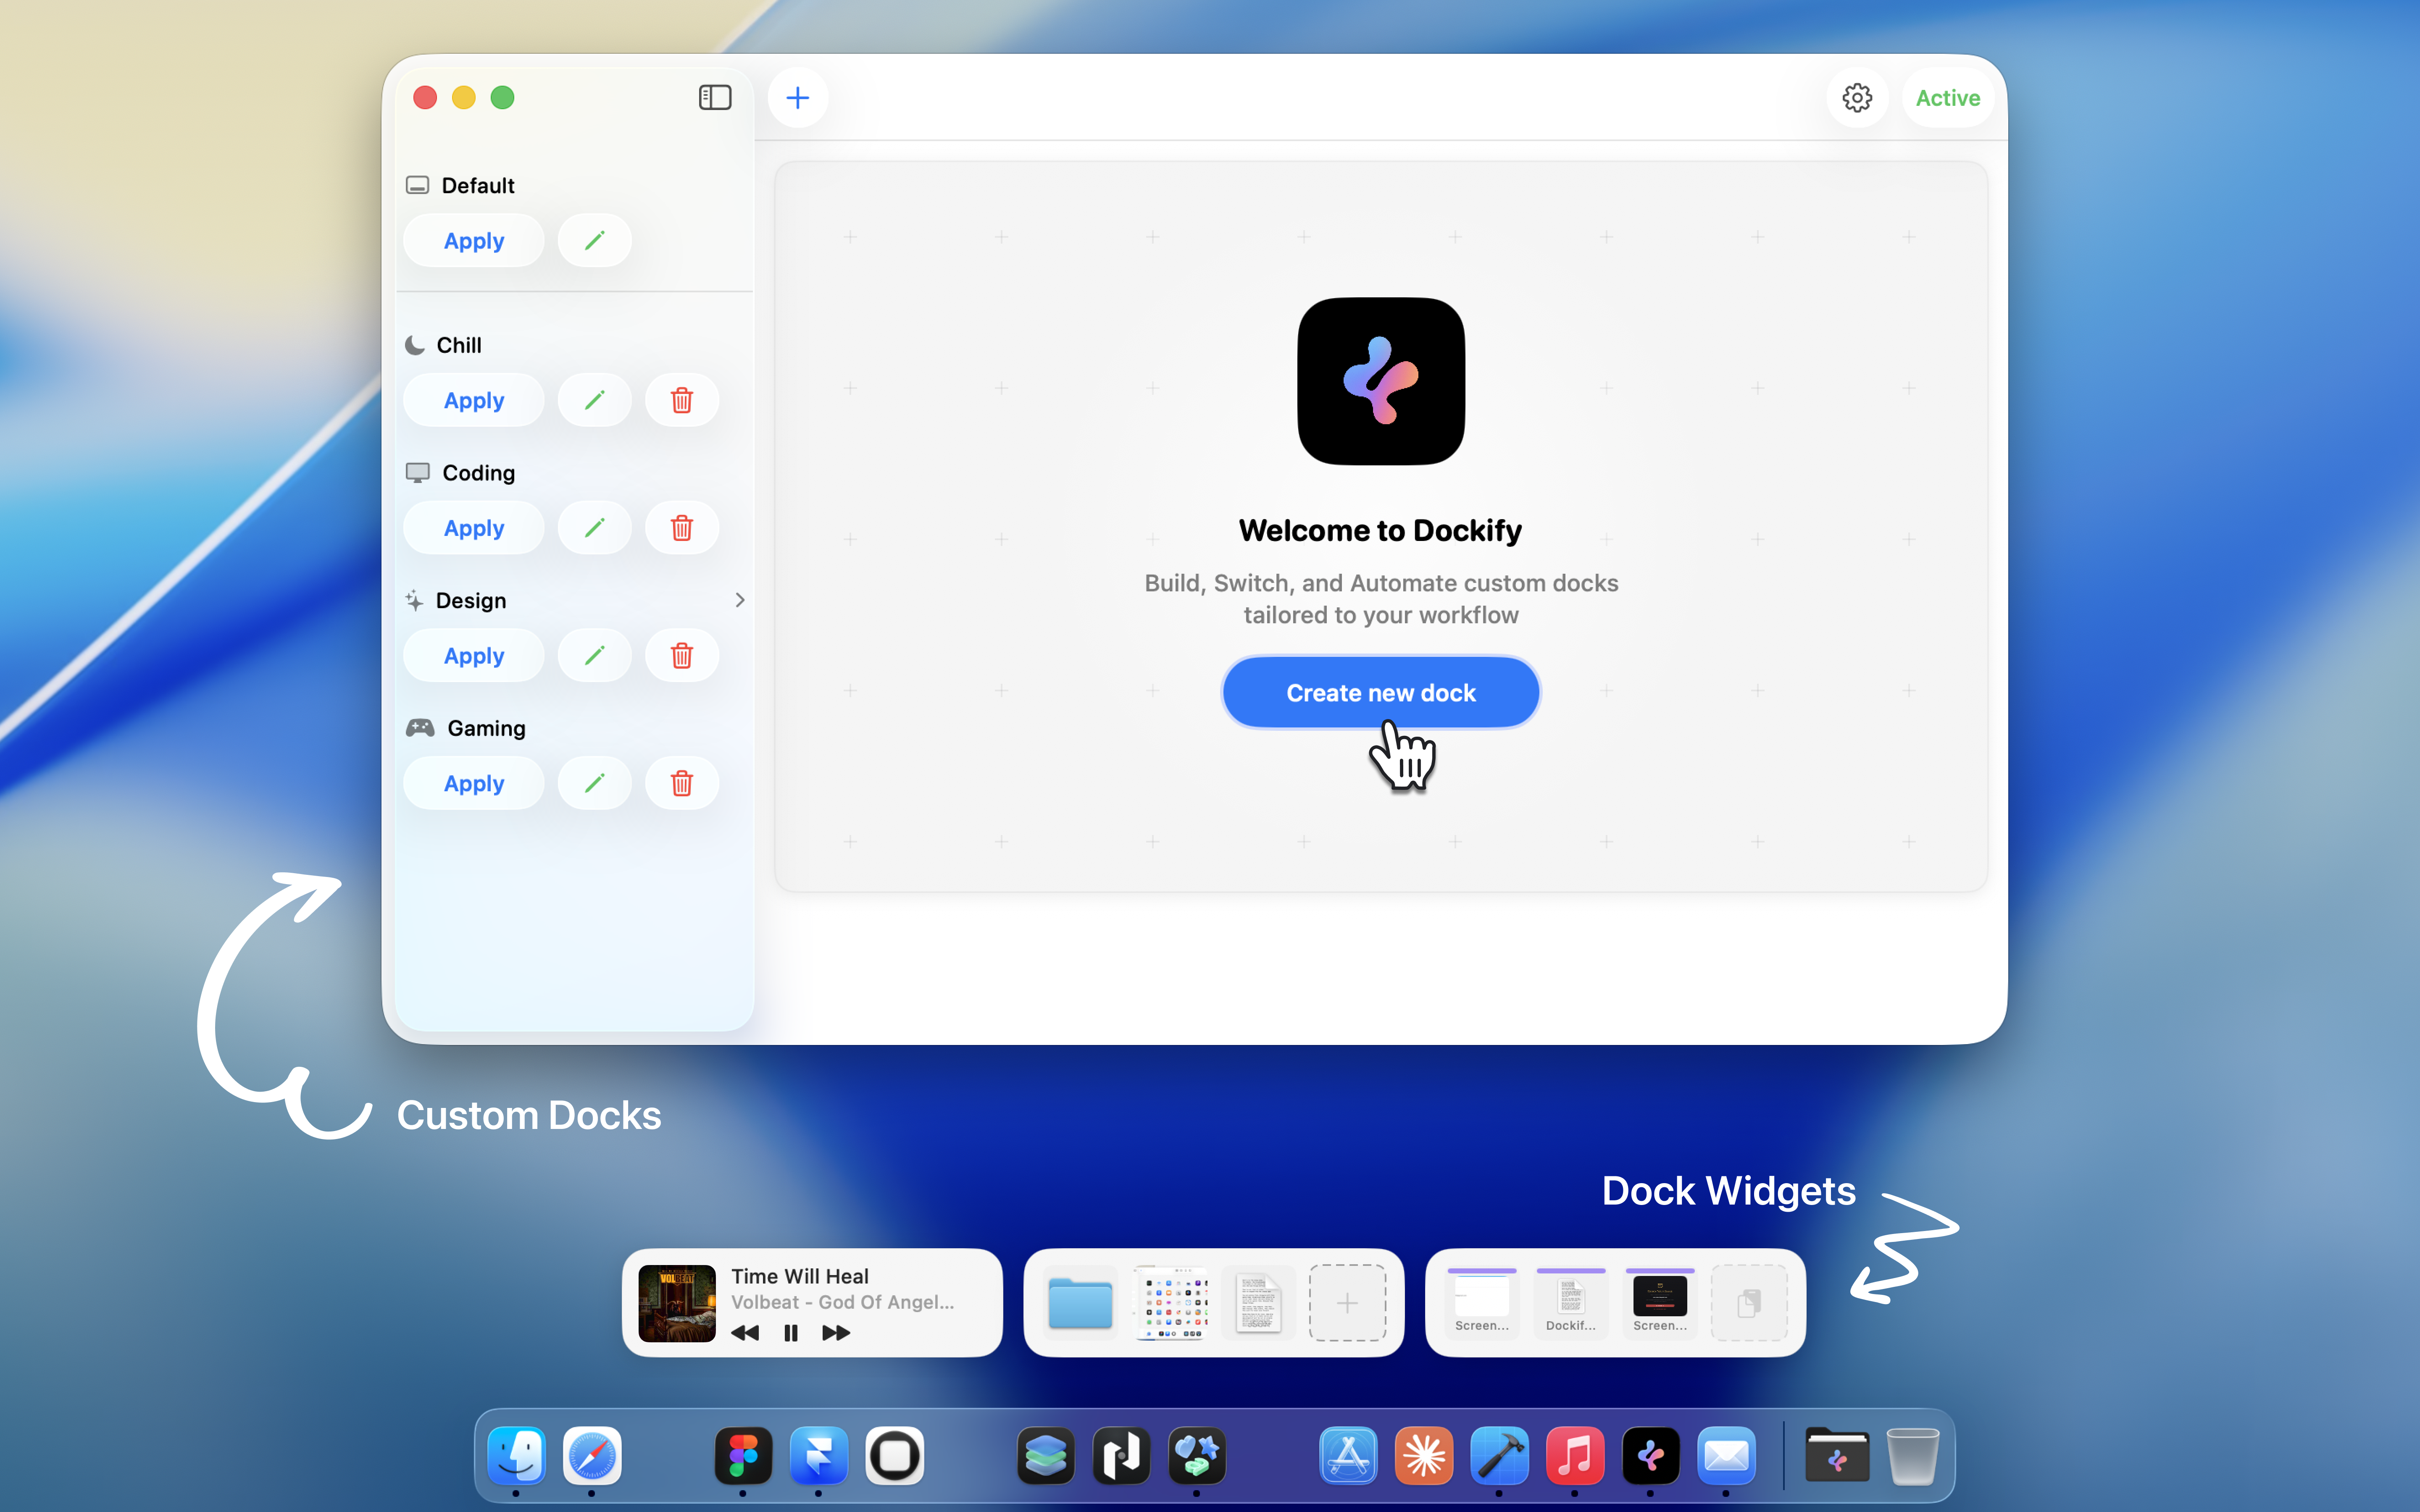Edit the Default dock with the pencil icon
This screenshot has width=2420, height=1512.
[594, 240]
